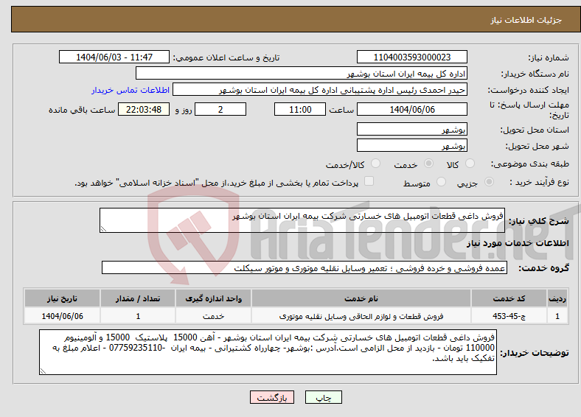Click the ردیف column header
The image size is (581, 417).
tap(557, 298)
